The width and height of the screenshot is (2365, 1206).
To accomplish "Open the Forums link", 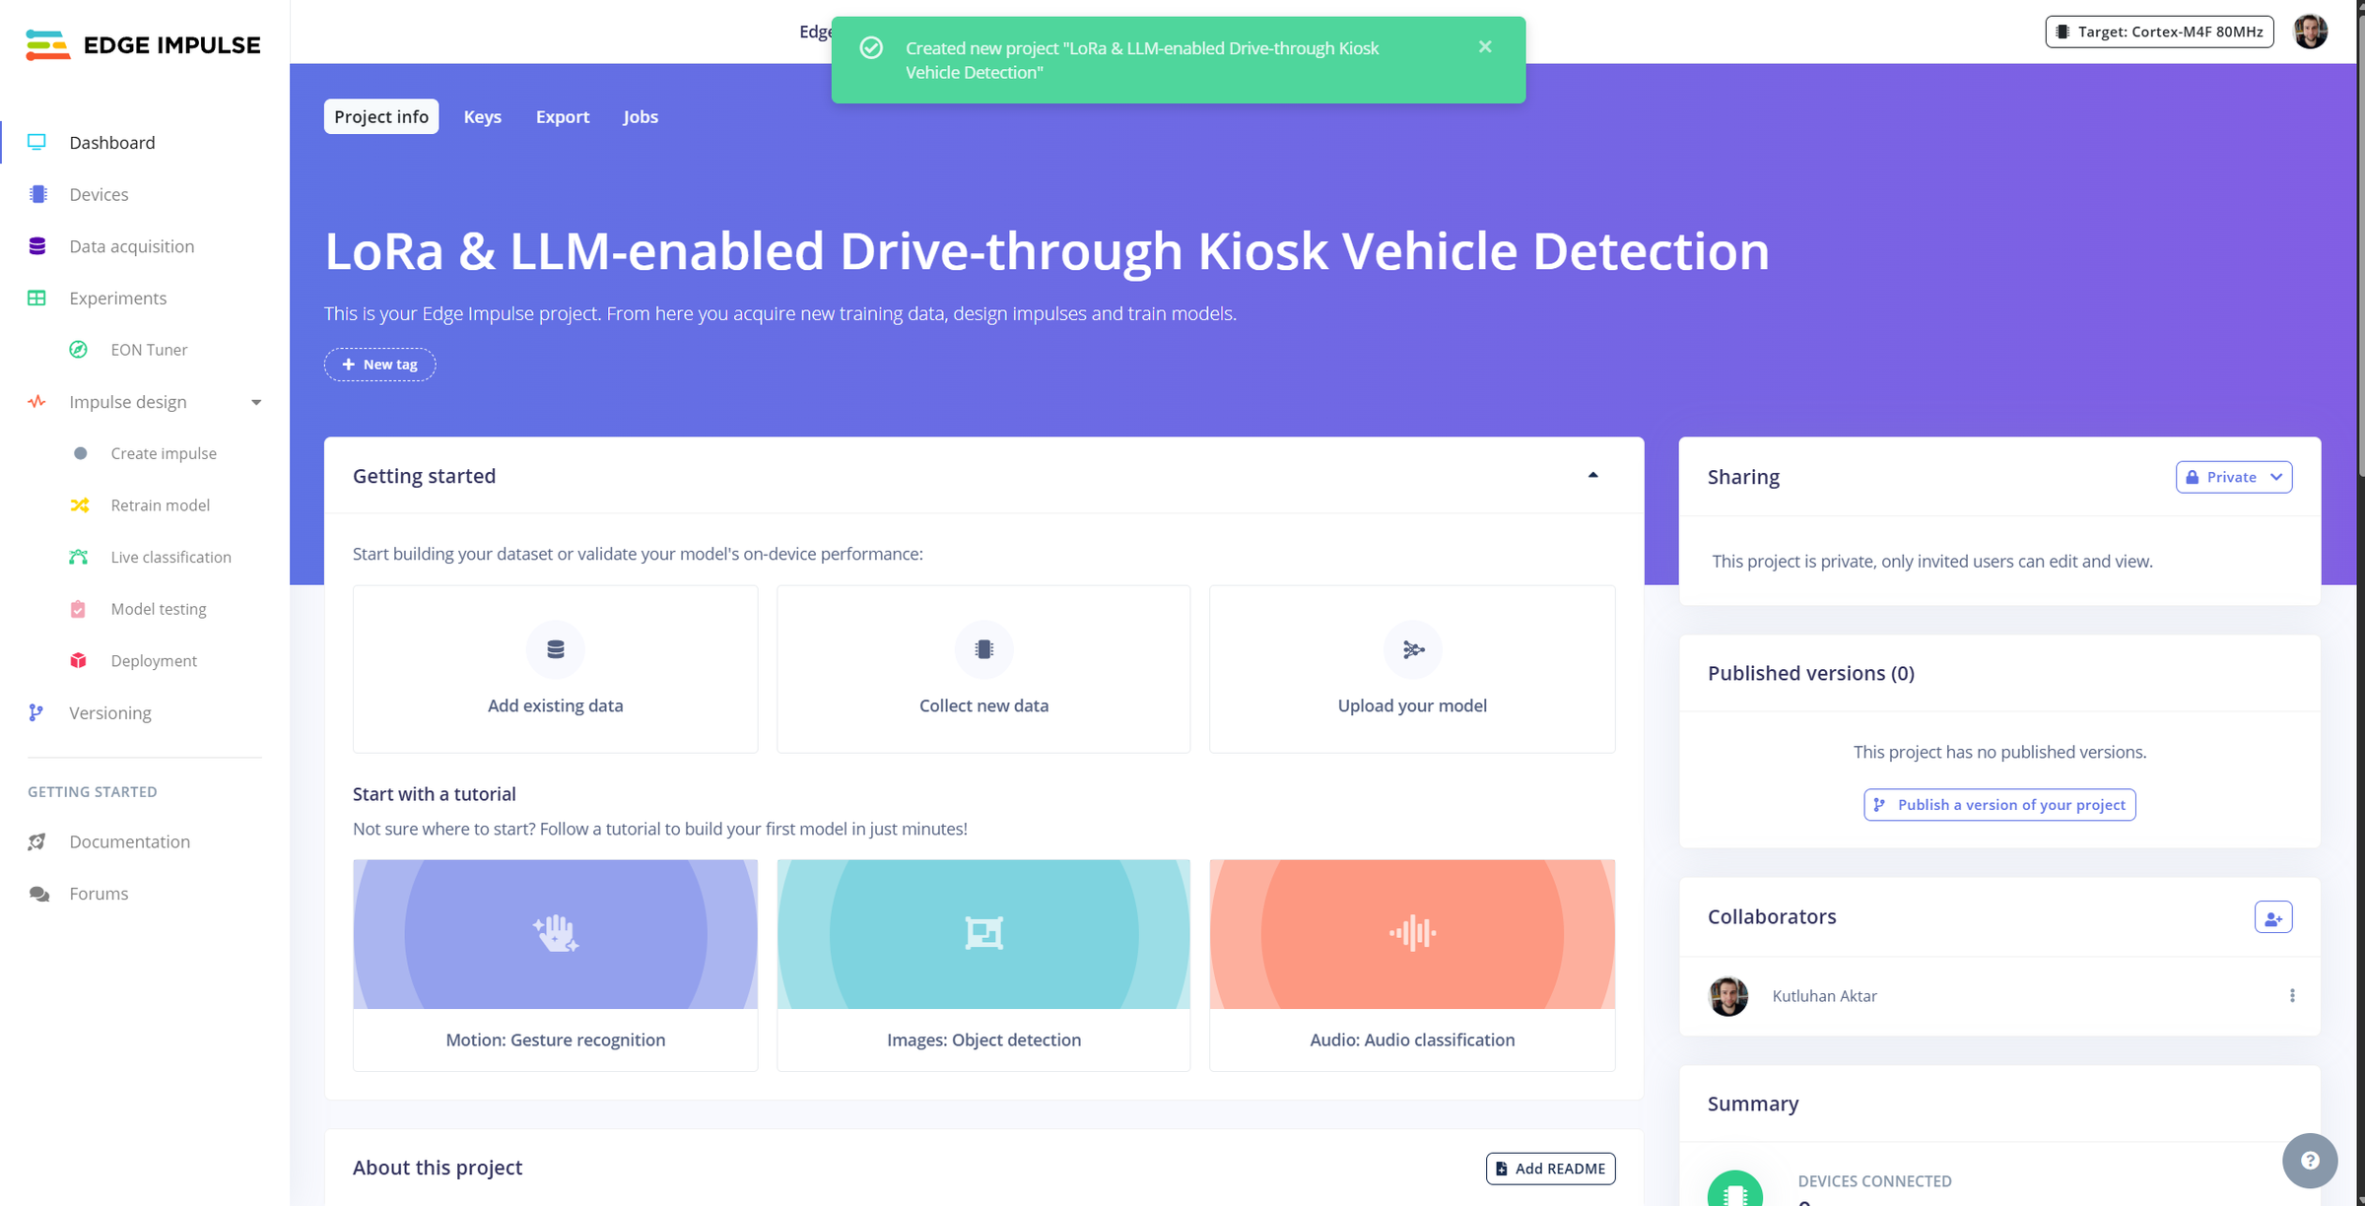I will (99, 894).
